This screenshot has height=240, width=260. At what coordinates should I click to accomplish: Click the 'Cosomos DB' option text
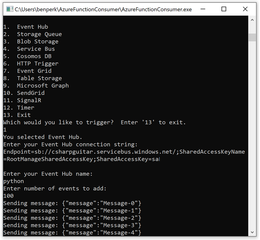(34, 56)
